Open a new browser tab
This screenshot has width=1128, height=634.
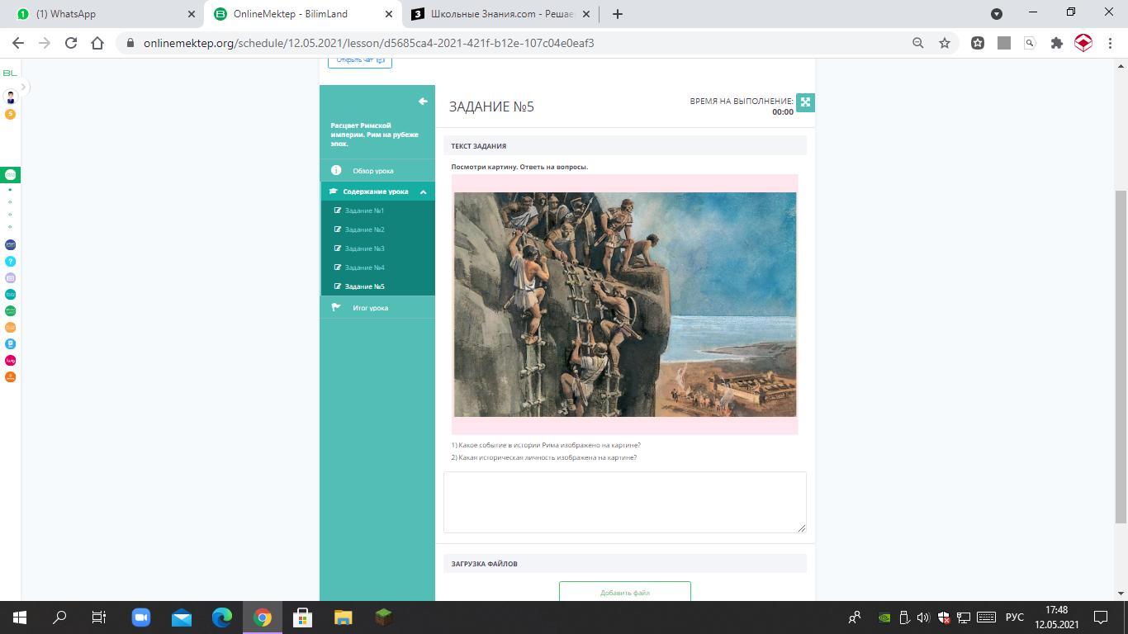[x=618, y=14]
